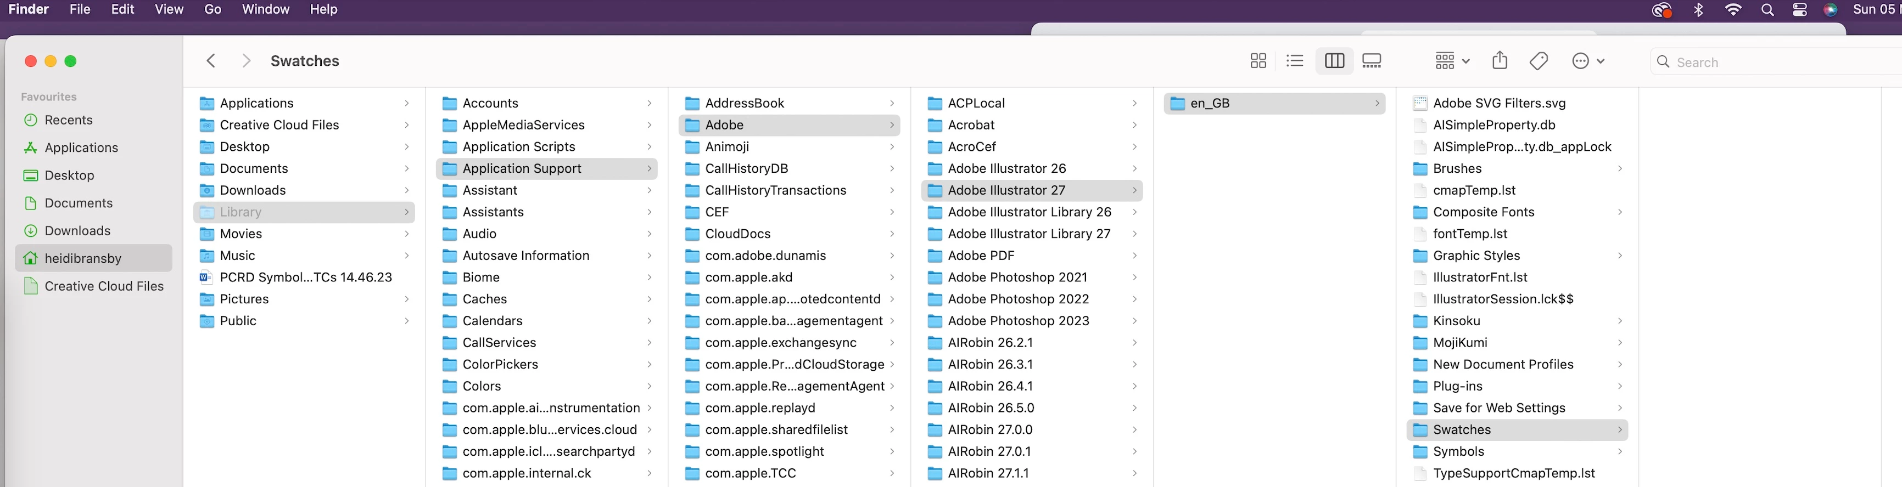1902x487 pixels.
Task: Select the cmapTemp.lst file
Action: (1517, 190)
